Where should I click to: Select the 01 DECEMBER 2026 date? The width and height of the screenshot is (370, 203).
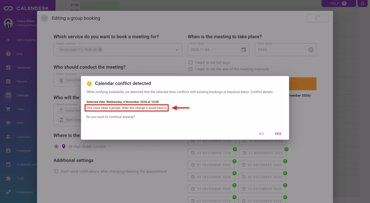[x=211, y=165]
